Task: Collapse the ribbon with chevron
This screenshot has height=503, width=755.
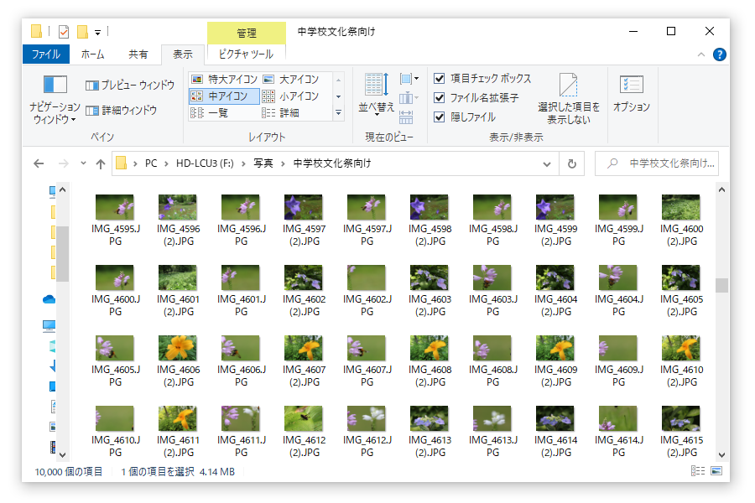Action: [x=701, y=54]
